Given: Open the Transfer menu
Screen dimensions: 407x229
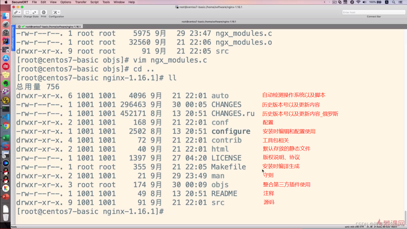Looking at the screenshot, I should (81, 2).
